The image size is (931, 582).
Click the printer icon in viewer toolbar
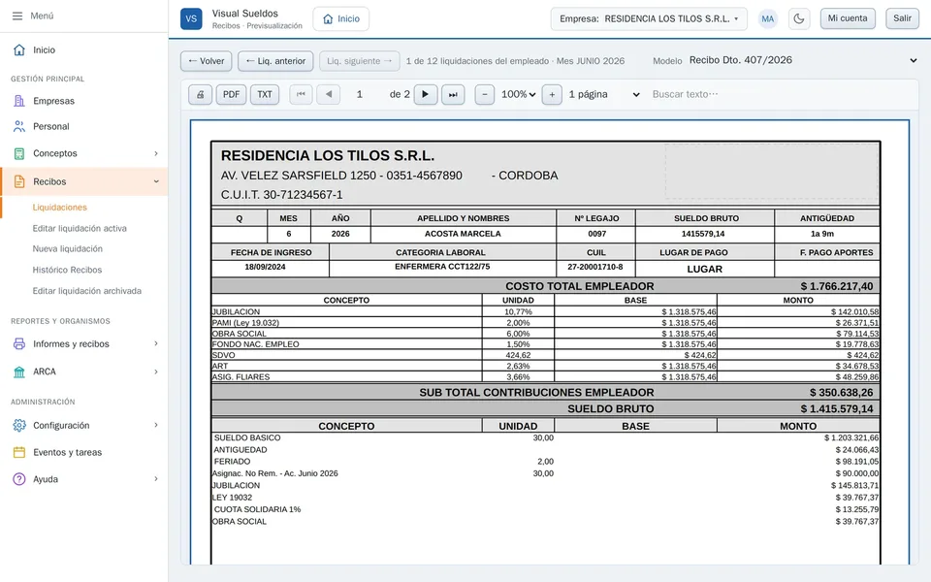coord(201,94)
